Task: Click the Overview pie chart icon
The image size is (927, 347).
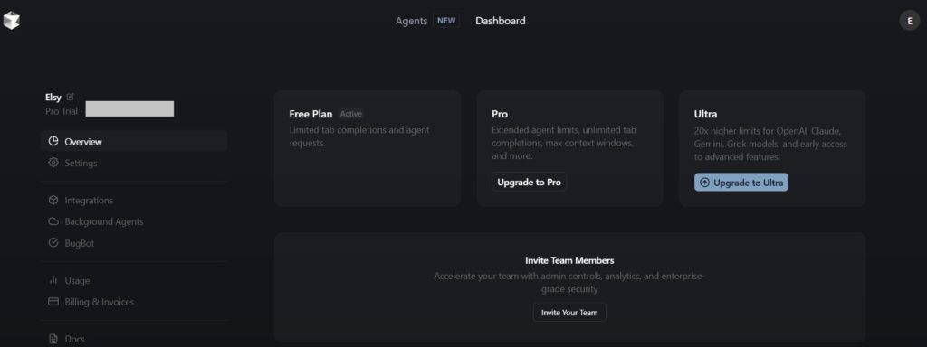Action: (53, 141)
